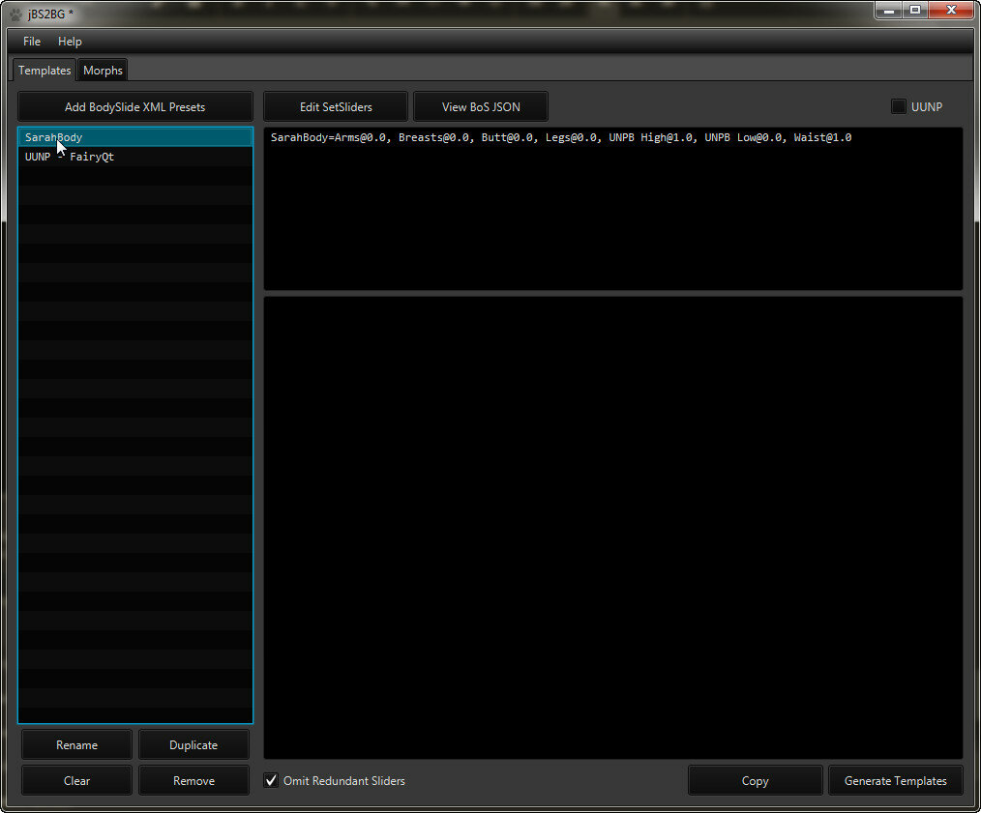981x813 pixels.
Task: Open the File menu
Action: [x=31, y=42]
